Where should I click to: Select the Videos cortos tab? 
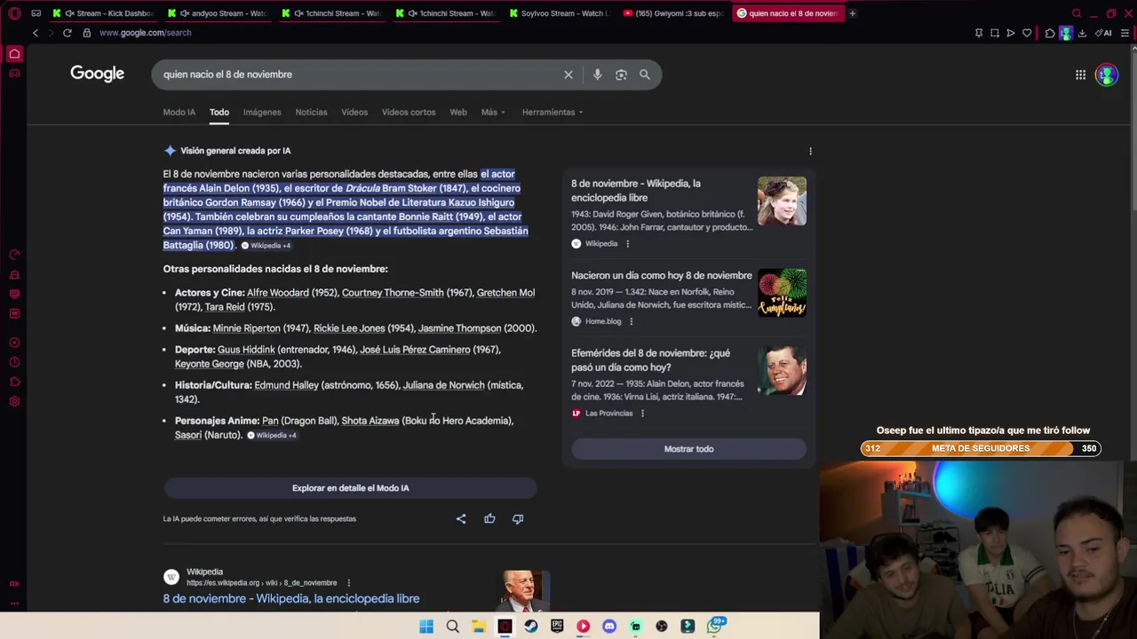tap(409, 112)
